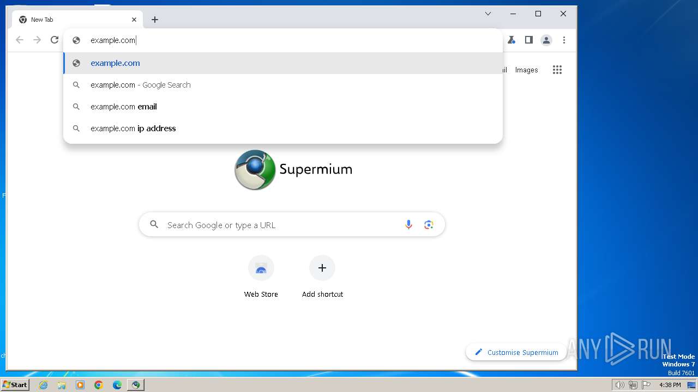The width and height of the screenshot is (698, 392).
Task: Launch Google Chrome from the taskbar
Action: click(99, 385)
